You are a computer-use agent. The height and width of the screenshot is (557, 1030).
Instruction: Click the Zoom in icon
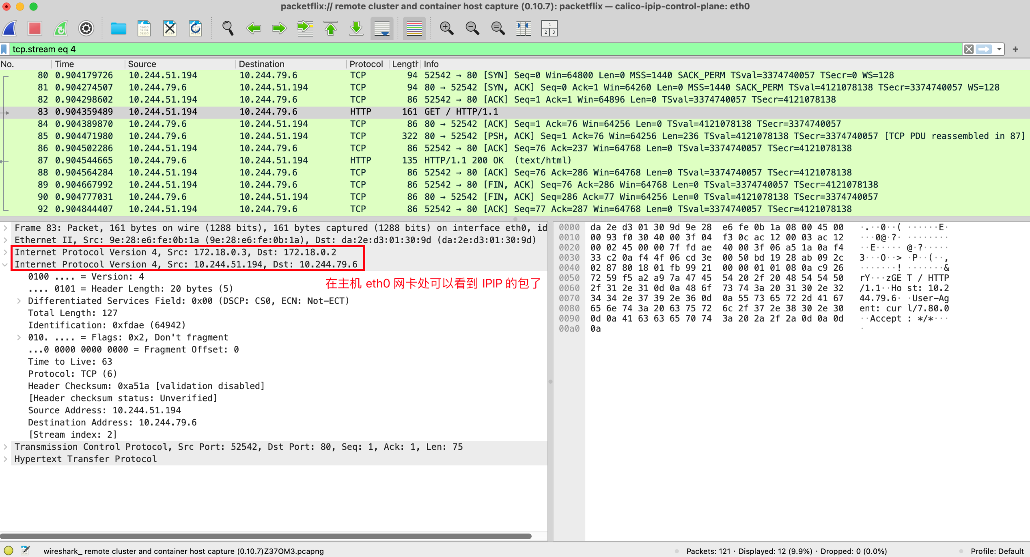tap(446, 28)
